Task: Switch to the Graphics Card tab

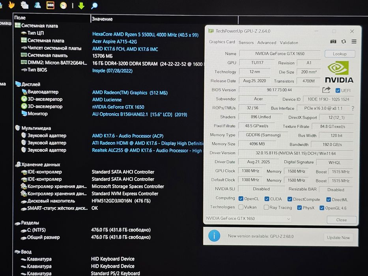Action: [222, 42]
